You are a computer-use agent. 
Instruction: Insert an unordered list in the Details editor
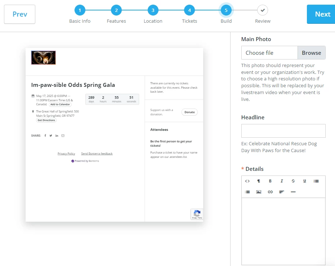point(316,181)
